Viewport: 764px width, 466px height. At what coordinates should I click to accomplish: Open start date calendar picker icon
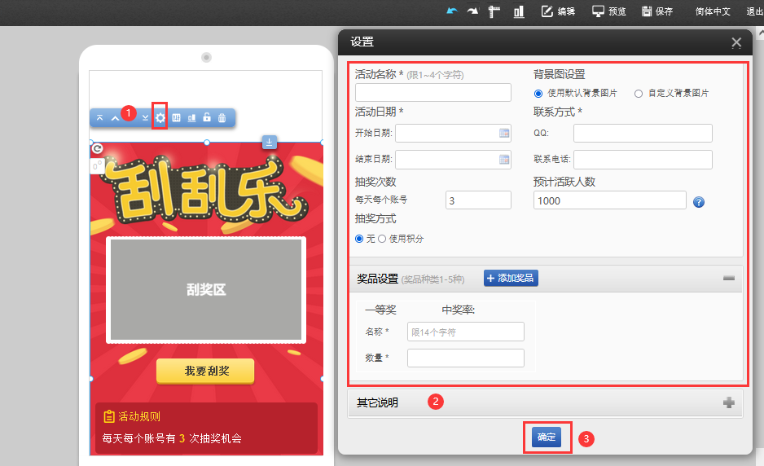point(503,133)
